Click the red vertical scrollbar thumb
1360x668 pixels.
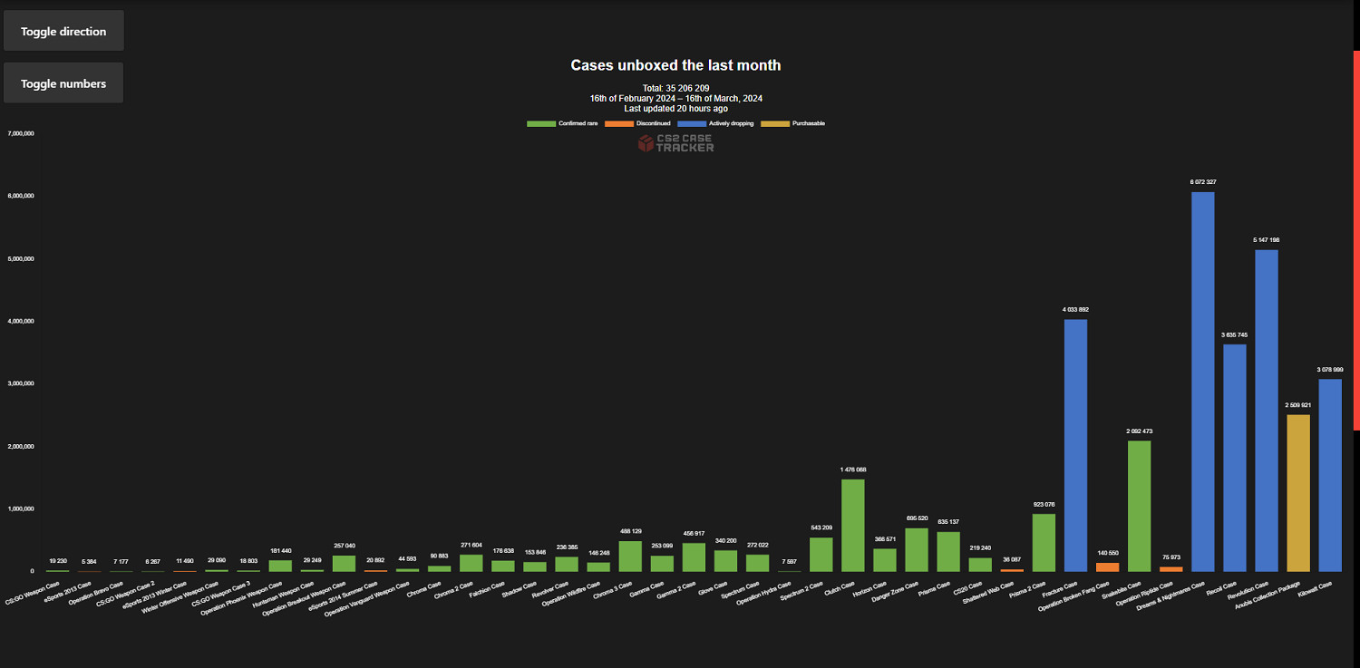click(1355, 240)
